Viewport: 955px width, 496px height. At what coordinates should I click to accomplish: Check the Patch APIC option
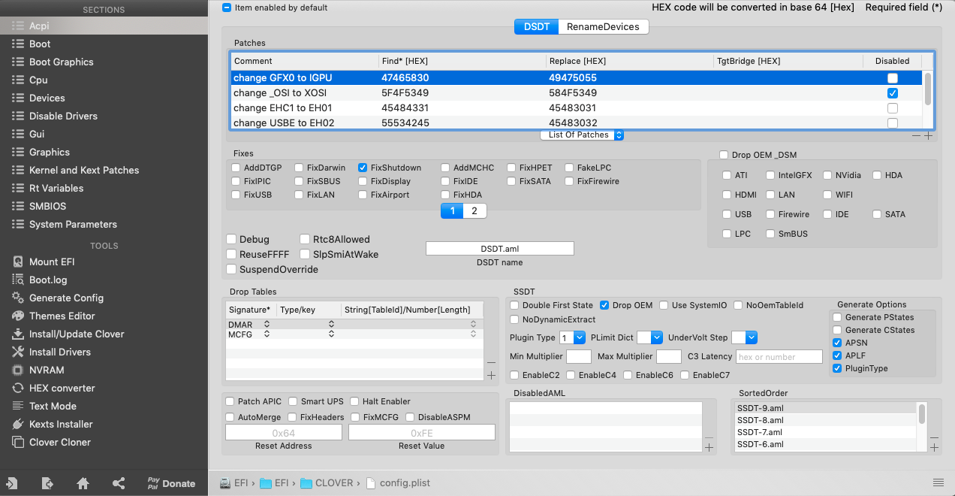coord(230,401)
